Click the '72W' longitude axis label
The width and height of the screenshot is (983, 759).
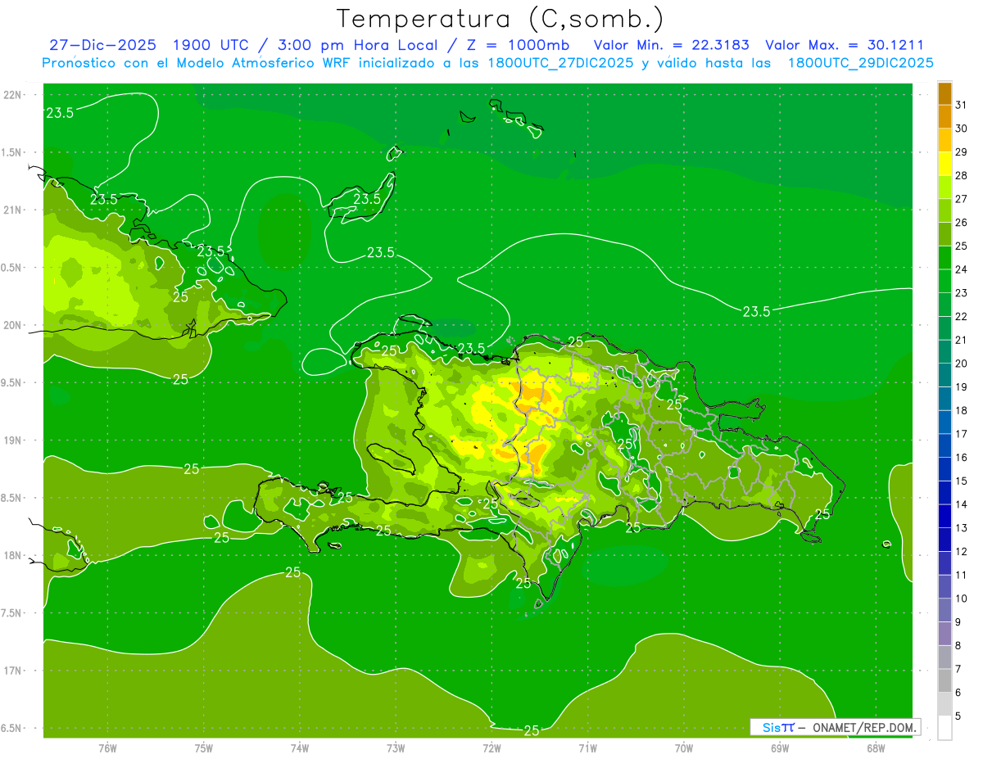click(x=491, y=748)
